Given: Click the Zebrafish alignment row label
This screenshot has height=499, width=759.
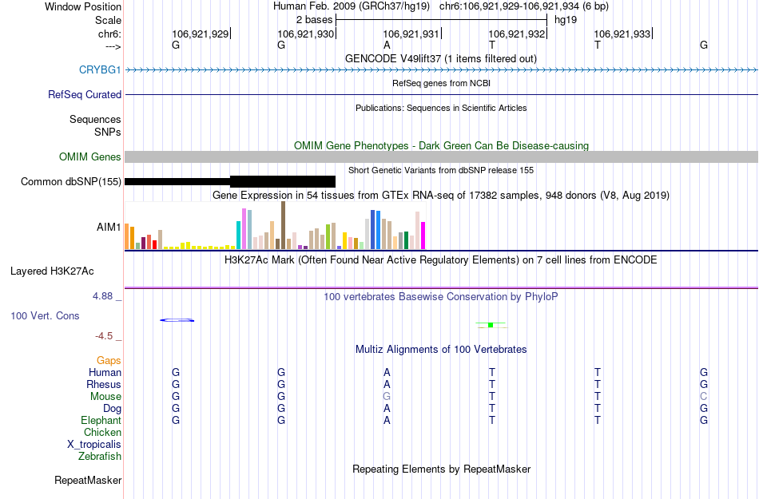Looking at the screenshot, I should [99, 456].
